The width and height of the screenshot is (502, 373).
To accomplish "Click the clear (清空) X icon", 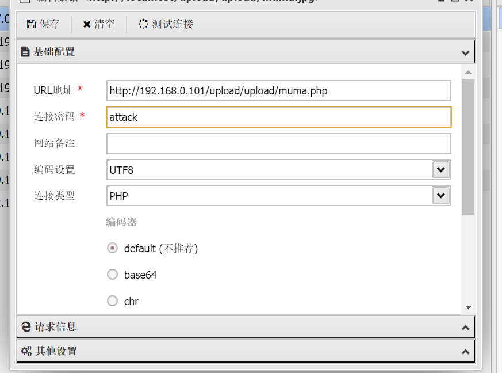I will (x=87, y=24).
